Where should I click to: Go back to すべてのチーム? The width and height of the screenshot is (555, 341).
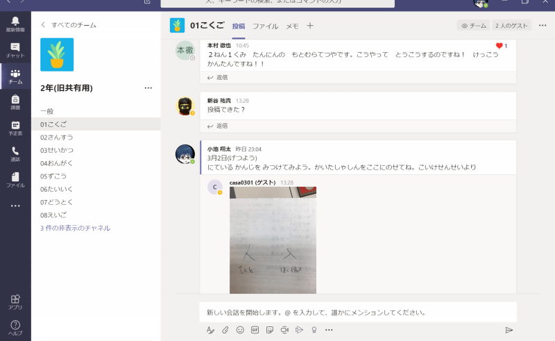69,25
